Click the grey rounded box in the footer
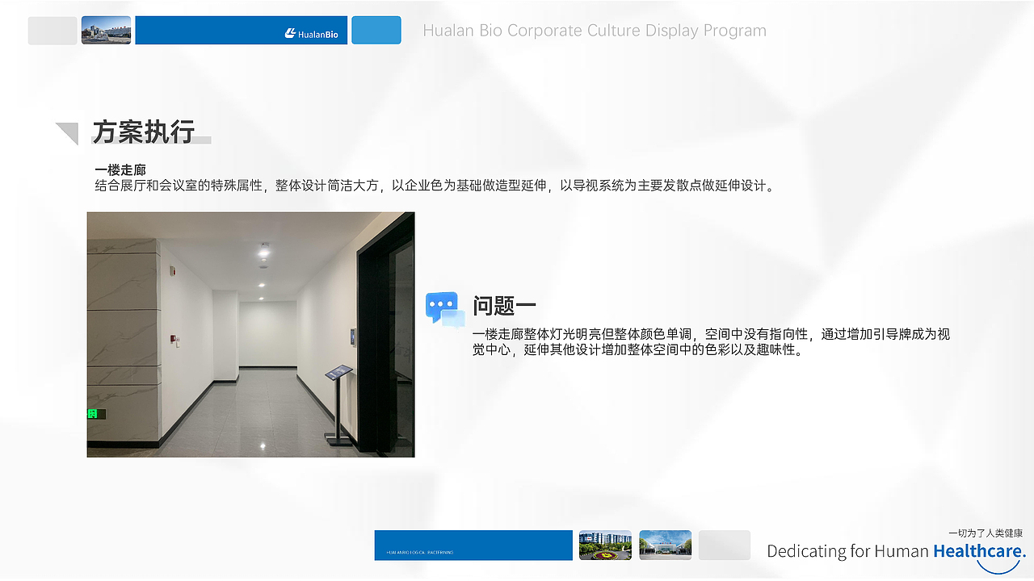The height and width of the screenshot is (581, 1034). point(725,545)
